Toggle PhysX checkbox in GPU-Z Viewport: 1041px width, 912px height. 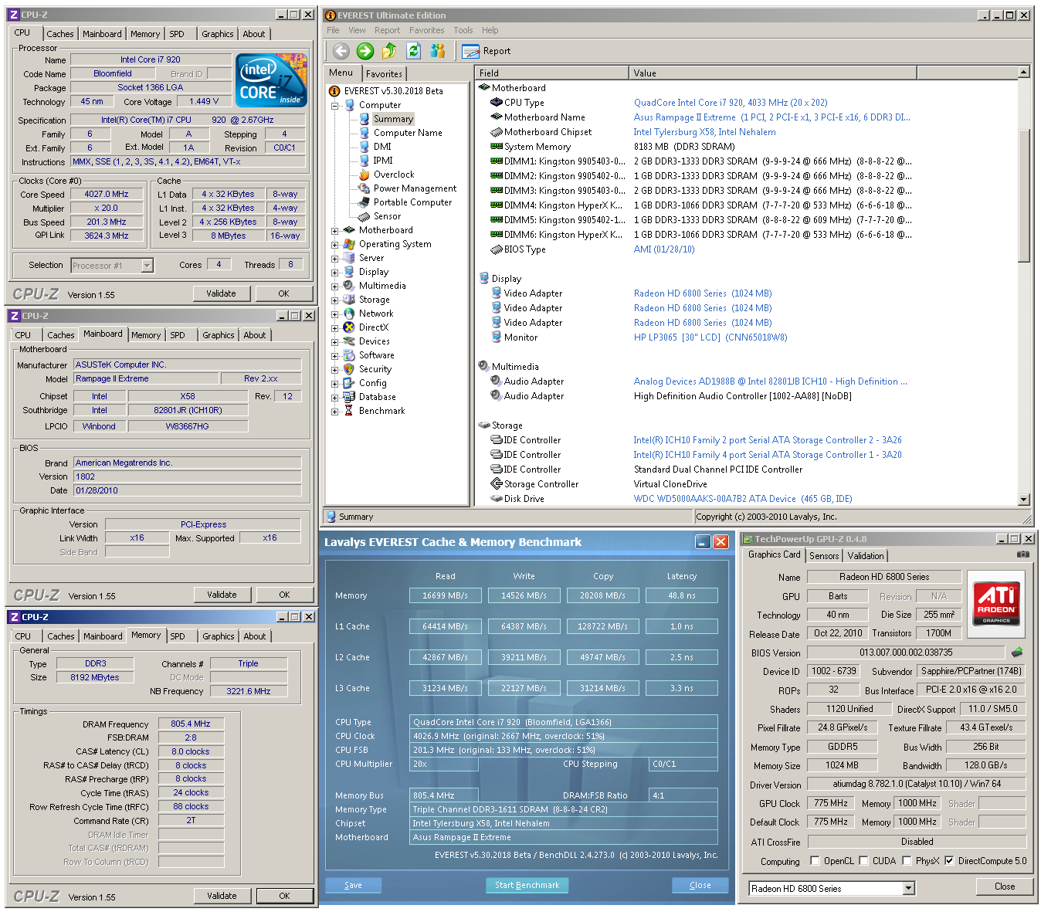tap(907, 860)
